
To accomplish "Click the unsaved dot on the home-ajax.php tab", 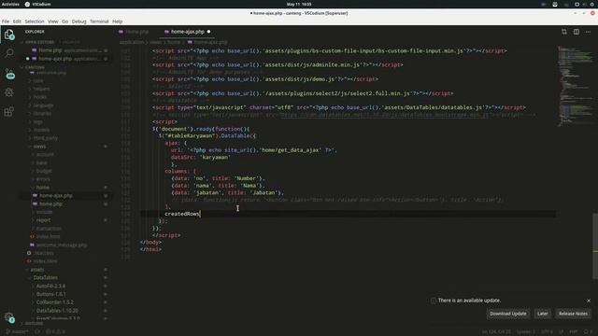I will click(208, 32).
